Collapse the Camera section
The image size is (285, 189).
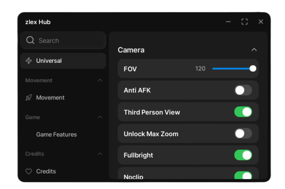(254, 50)
